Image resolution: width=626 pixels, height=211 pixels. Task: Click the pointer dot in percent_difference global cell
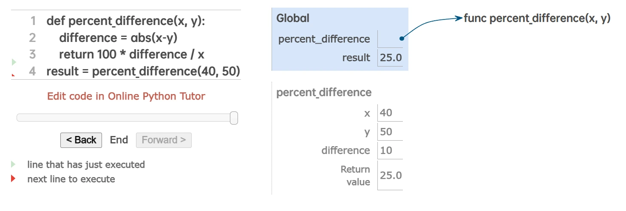(401, 39)
